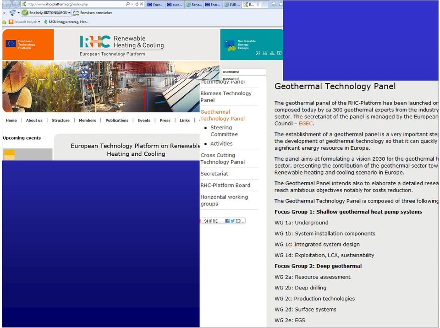This screenshot has width=440, height=328.
Task: Open the Publications navigation item
Action: (117, 120)
